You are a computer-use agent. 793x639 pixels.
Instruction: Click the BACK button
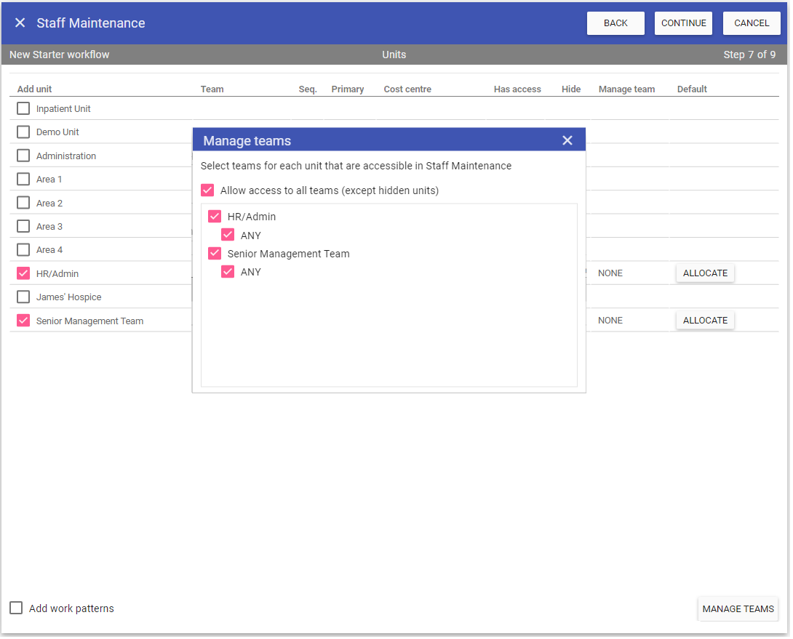pos(615,23)
